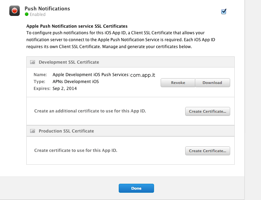Click the Enabled status label
This screenshot has height=200, width=261.
pos(37,15)
